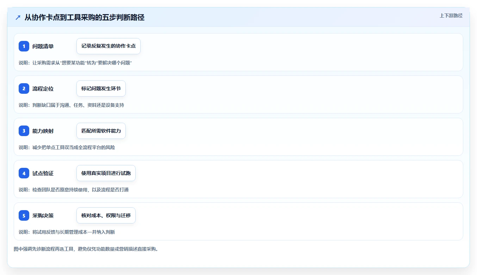The image size is (477, 275).
Task: Click the 上下游路径 label in header
Action: pos(451,16)
